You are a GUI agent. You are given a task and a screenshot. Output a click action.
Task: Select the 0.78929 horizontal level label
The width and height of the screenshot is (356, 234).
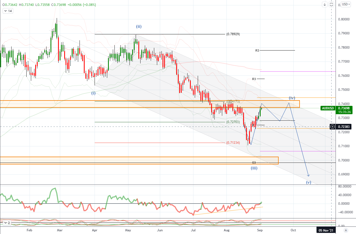click(233, 34)
